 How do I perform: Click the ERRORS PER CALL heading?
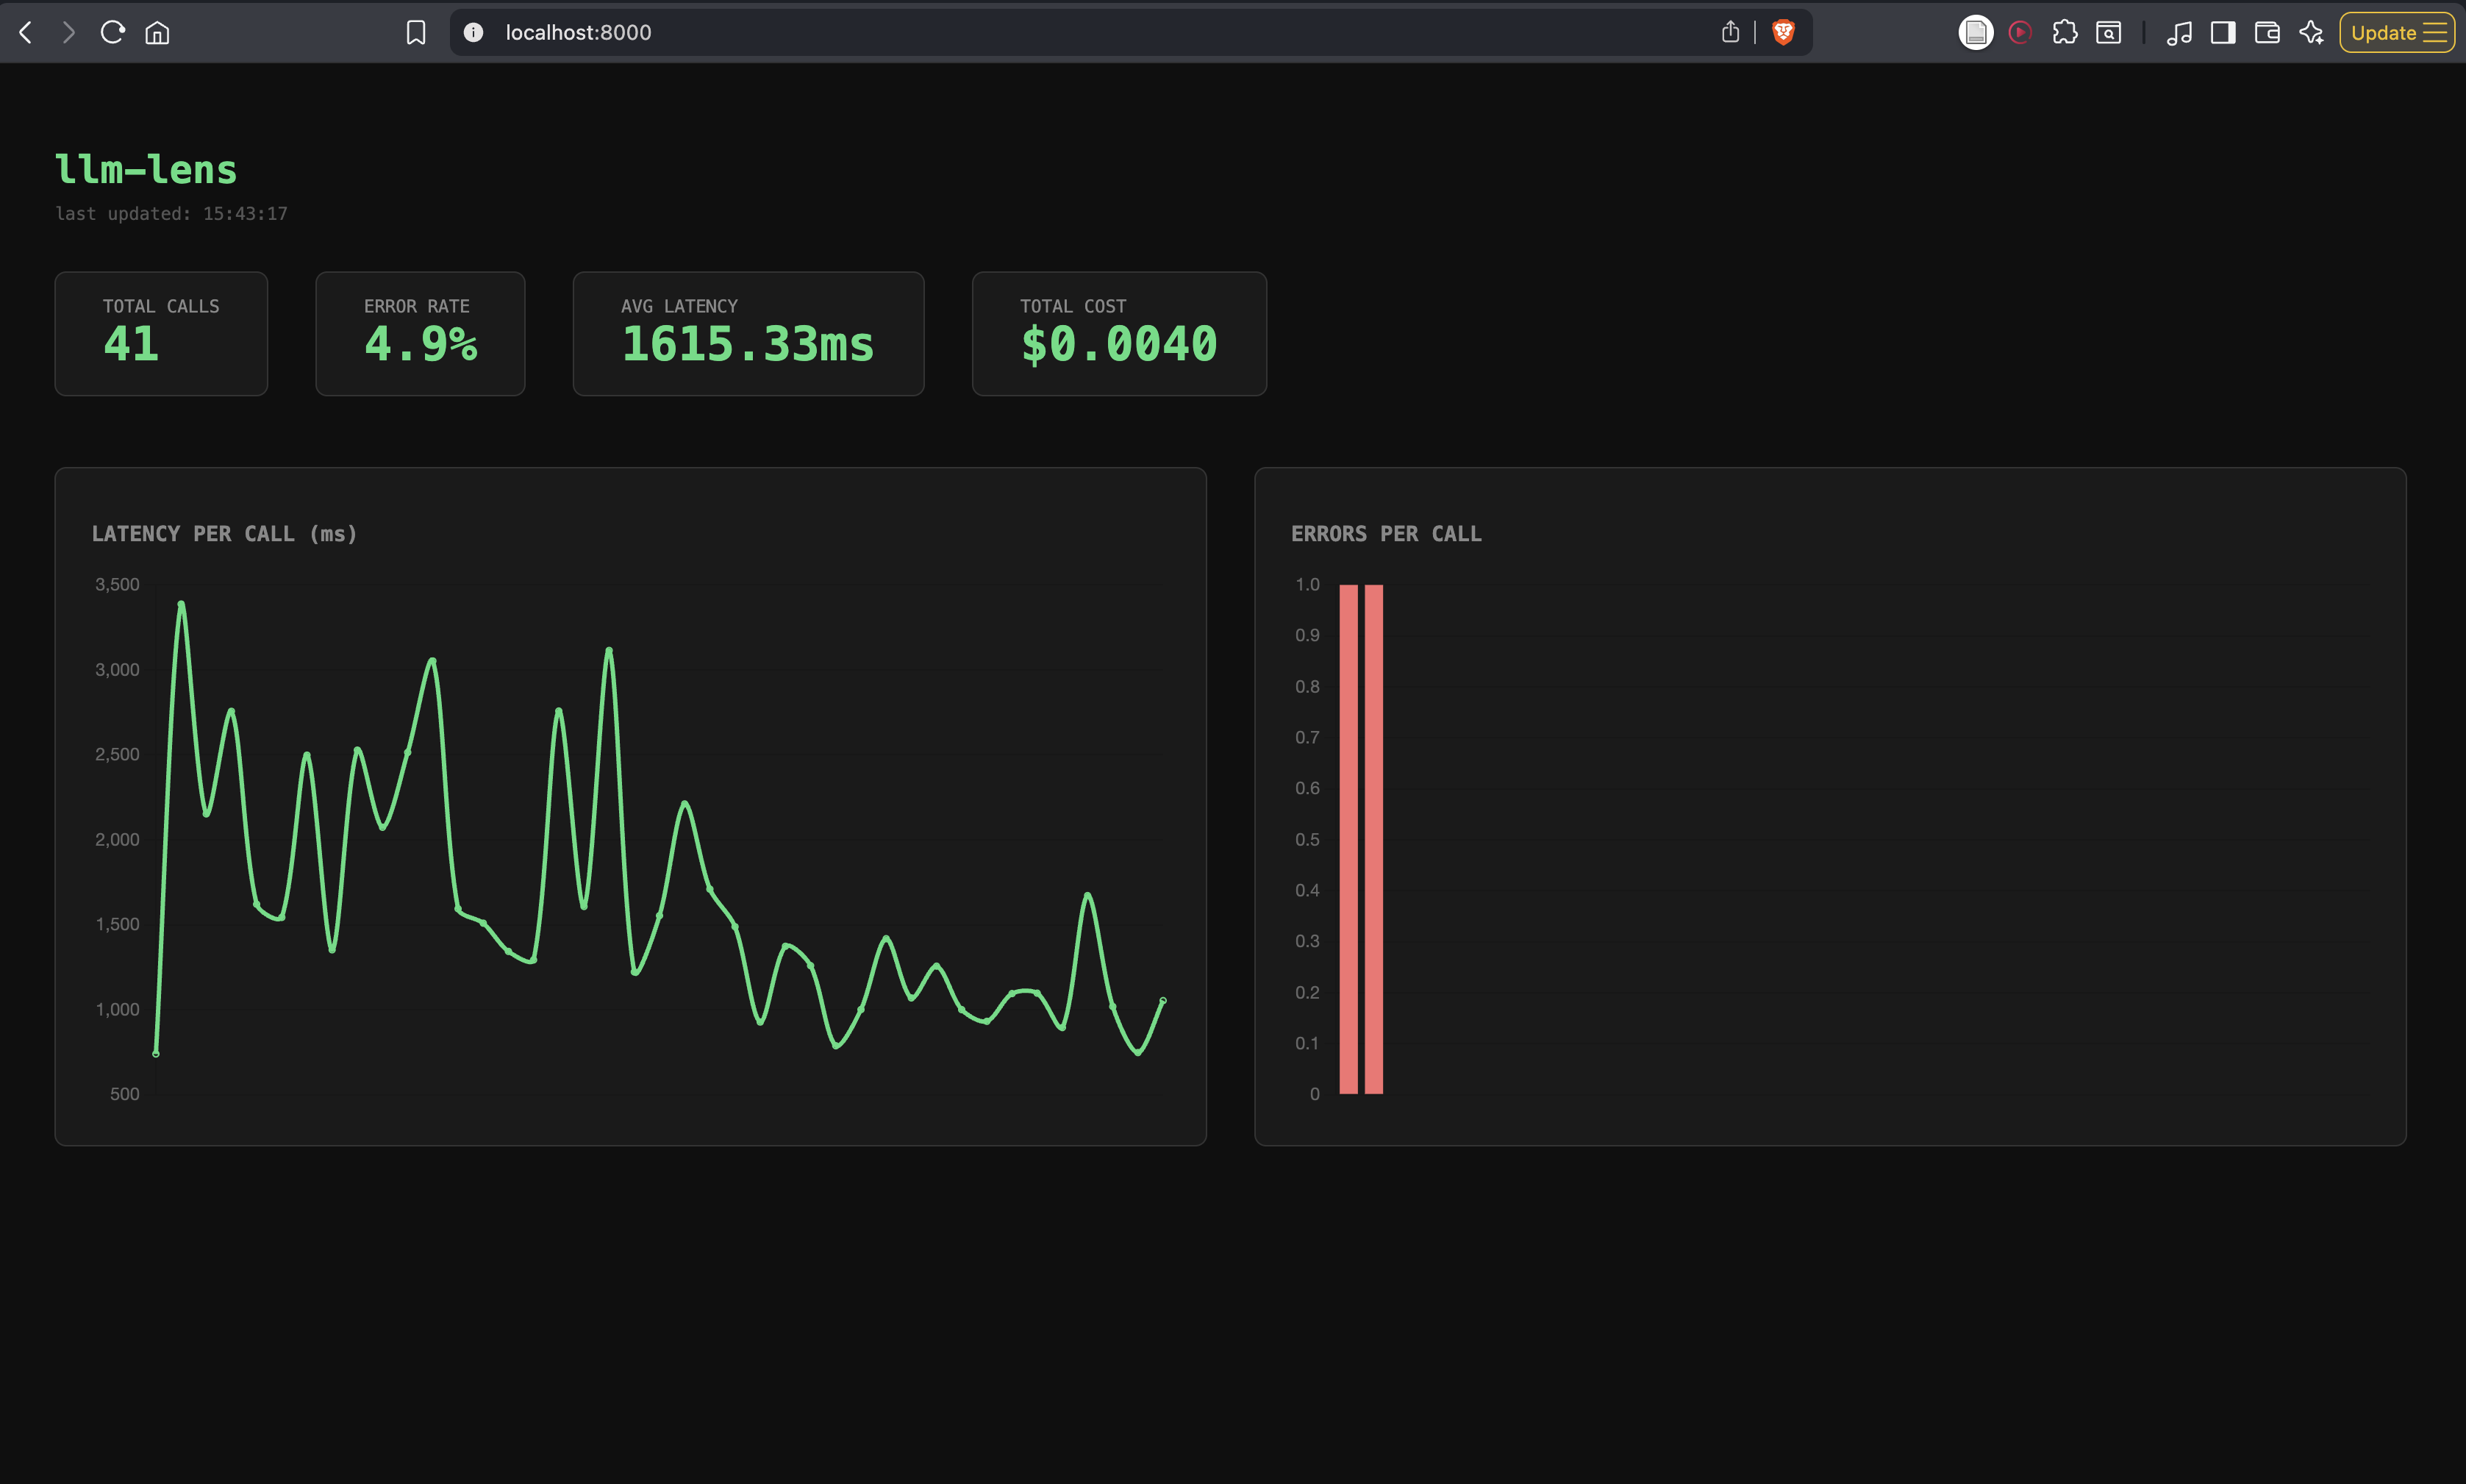(x=1387, y=534)
